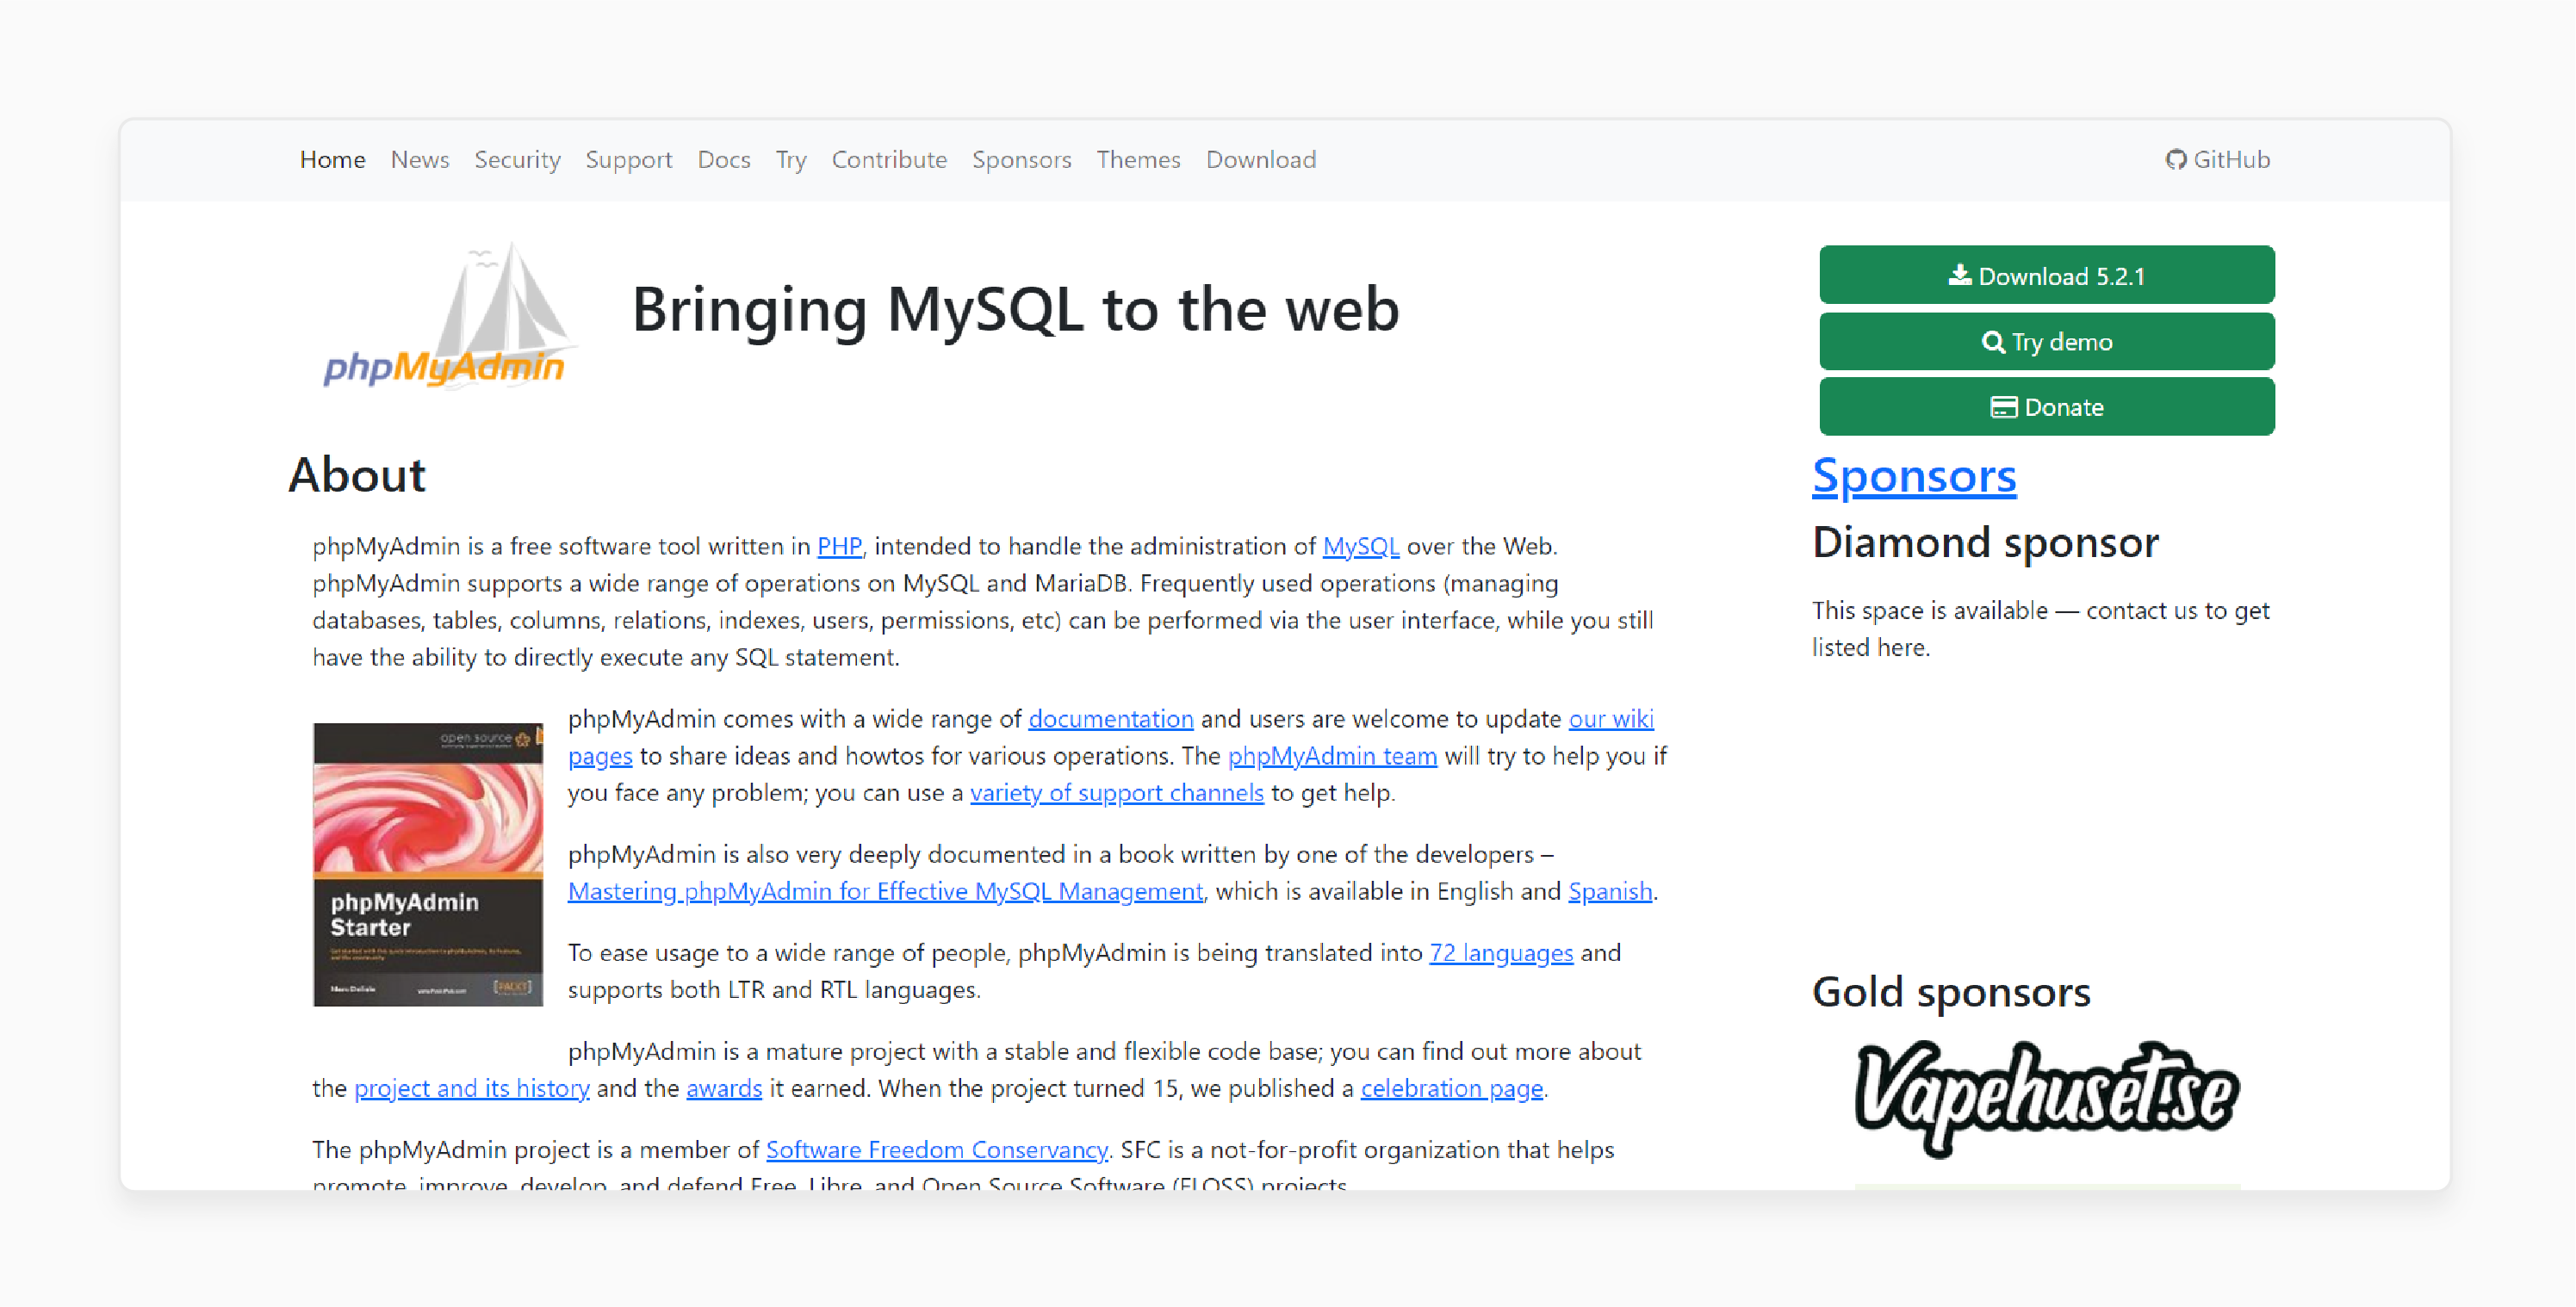Open the 72 languages link
Screen dimensions: 2576x1307
click(1501, 953)
